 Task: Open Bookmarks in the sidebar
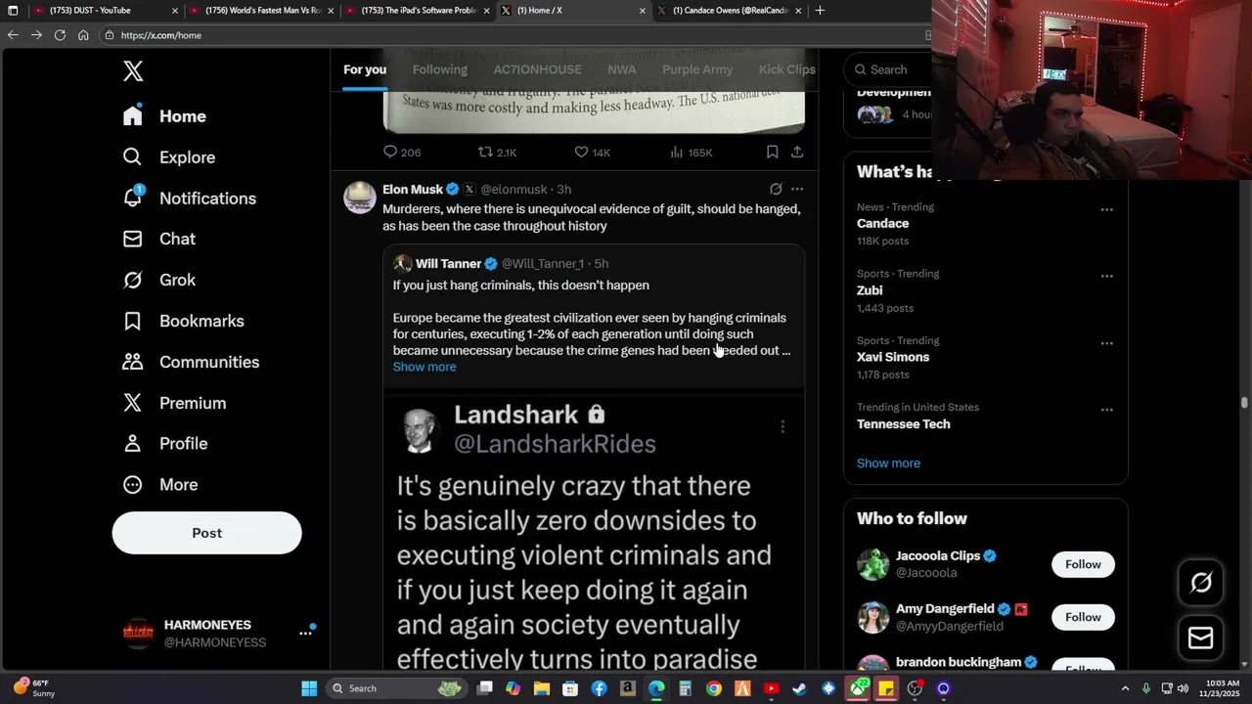click(183, 321)
